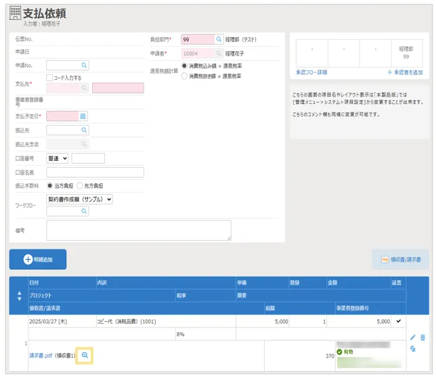Viewport: 436px width, 376px height.
Task: Click the copy icon on the detail row
Action: click(x=412, y=348)
